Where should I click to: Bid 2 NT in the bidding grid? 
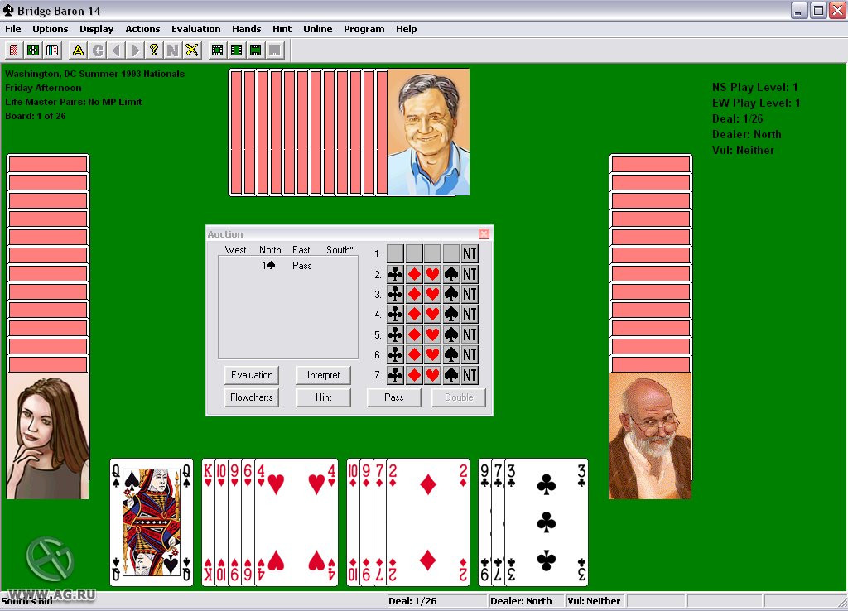point(470,274)
